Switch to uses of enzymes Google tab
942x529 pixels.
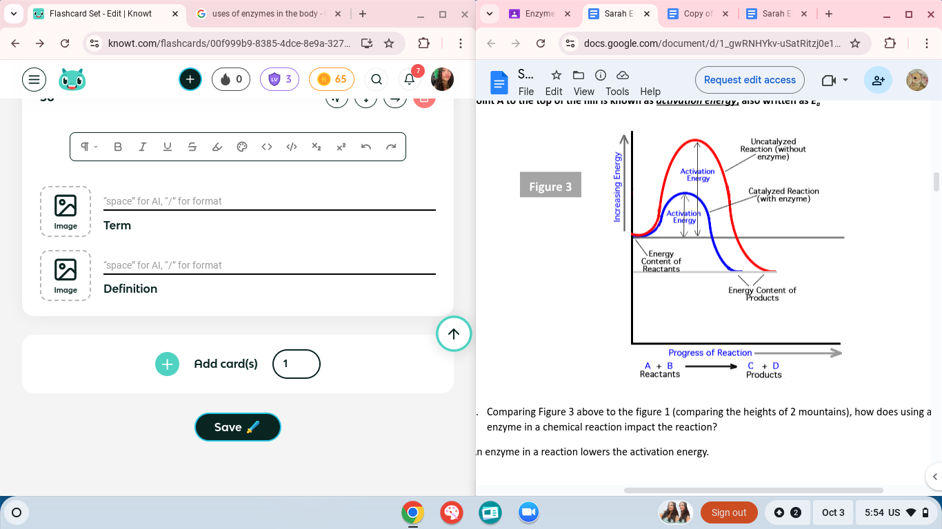268,14
